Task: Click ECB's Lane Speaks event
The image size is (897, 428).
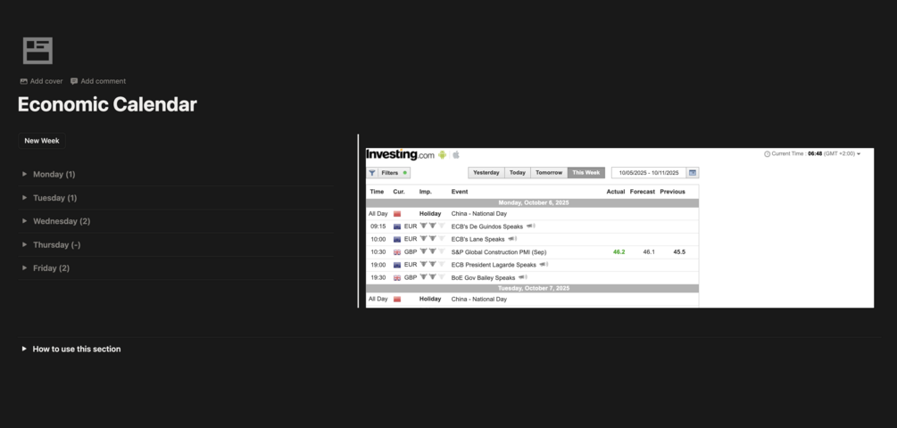Action: [478, 240]
